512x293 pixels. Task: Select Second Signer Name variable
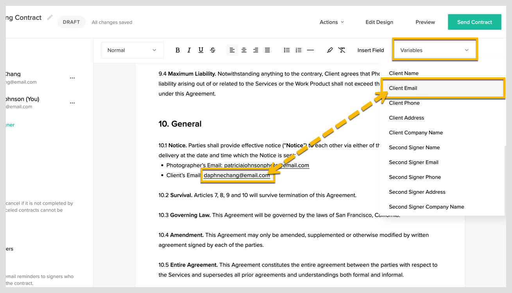pyautogui.click(x=414, y=147)
